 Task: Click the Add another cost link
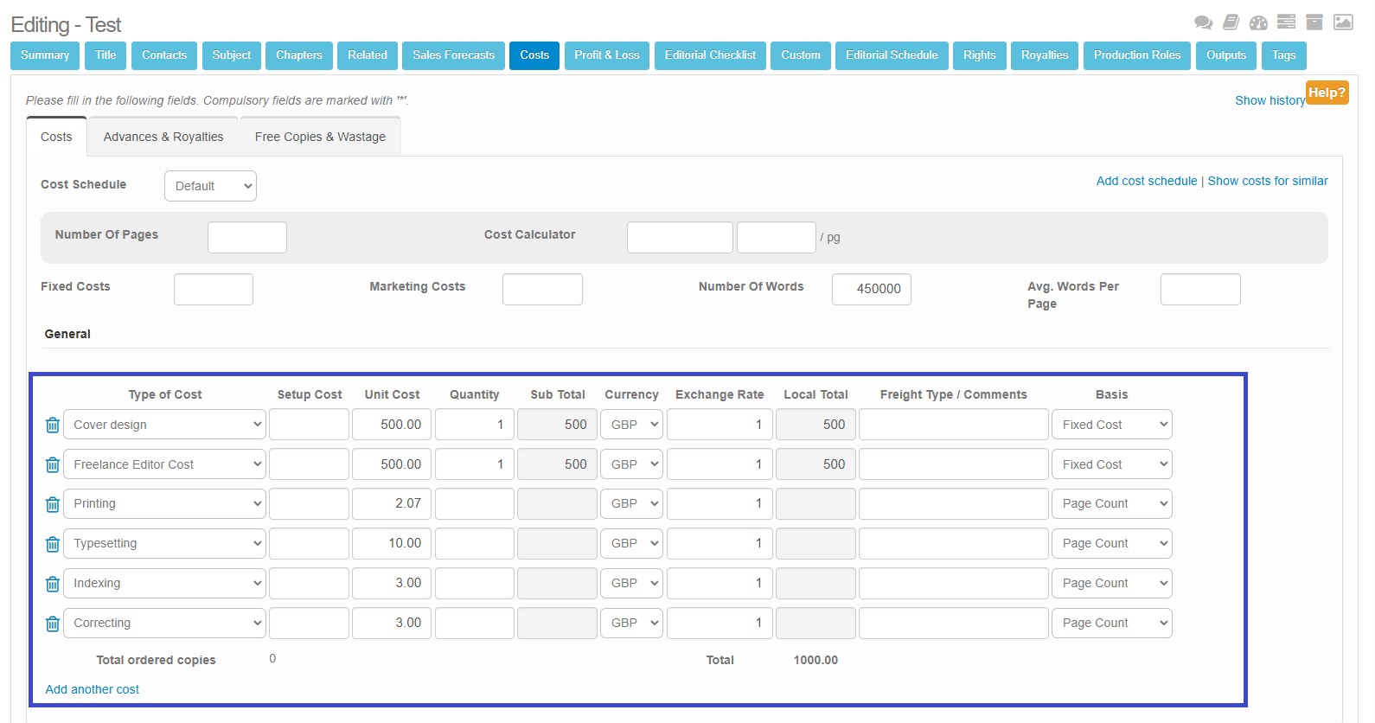tap(93, 689)
